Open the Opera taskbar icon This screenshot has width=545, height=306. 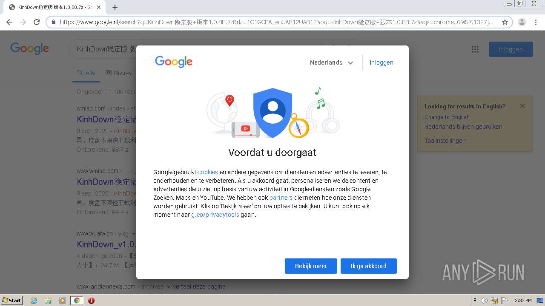pos(91,300)
